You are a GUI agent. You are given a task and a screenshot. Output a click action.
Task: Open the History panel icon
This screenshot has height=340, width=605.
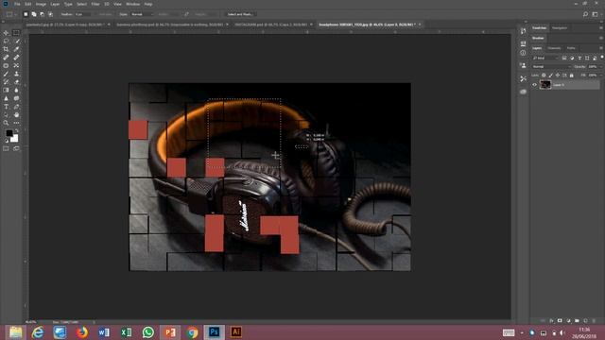(x=523, y=31)
